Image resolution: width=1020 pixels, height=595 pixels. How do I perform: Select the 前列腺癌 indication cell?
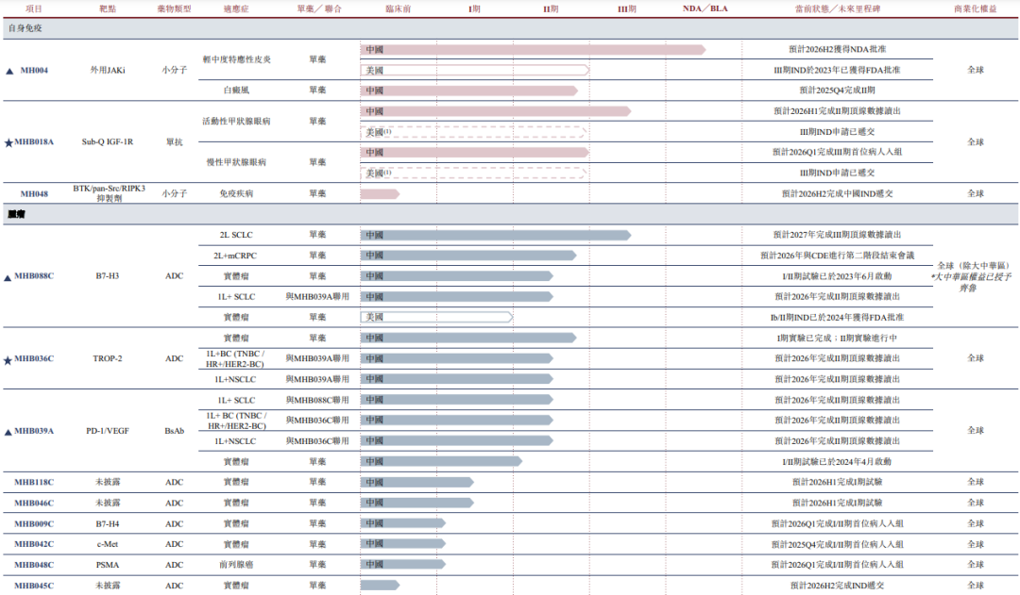238,565
